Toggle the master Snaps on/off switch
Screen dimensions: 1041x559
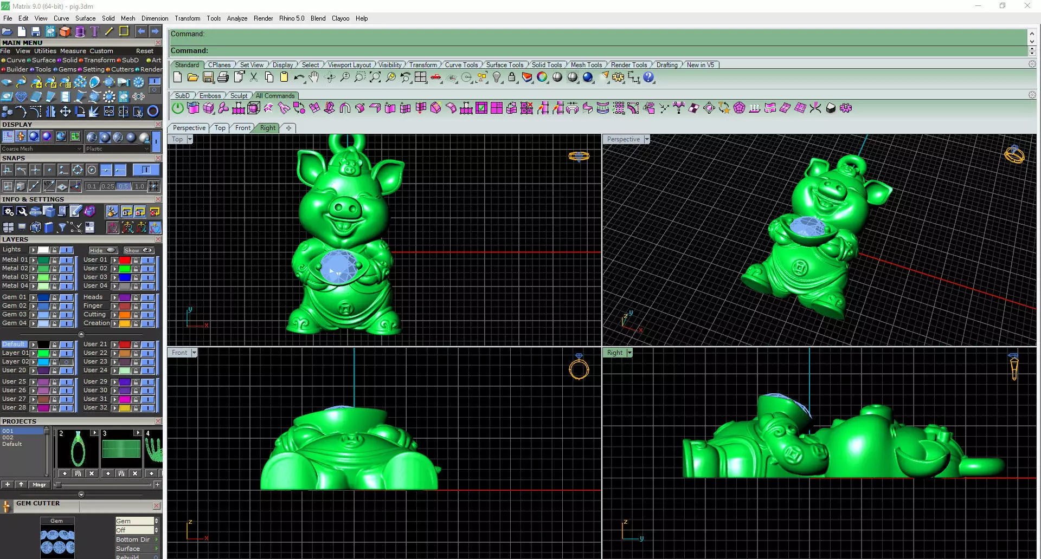click(x=146, y=170)
